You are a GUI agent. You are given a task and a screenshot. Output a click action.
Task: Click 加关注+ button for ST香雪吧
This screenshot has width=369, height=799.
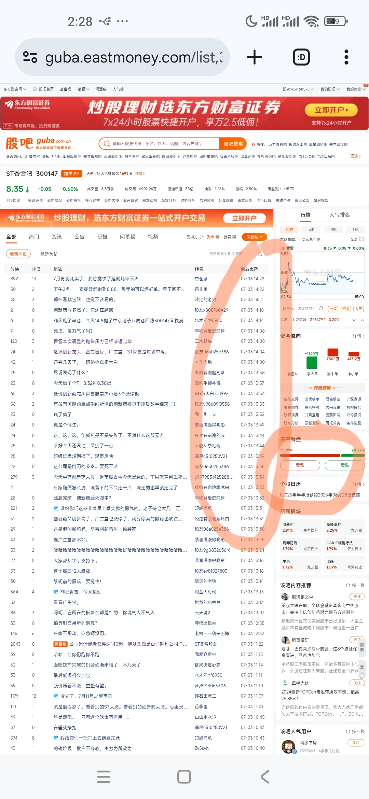click(x=71, y=174)
